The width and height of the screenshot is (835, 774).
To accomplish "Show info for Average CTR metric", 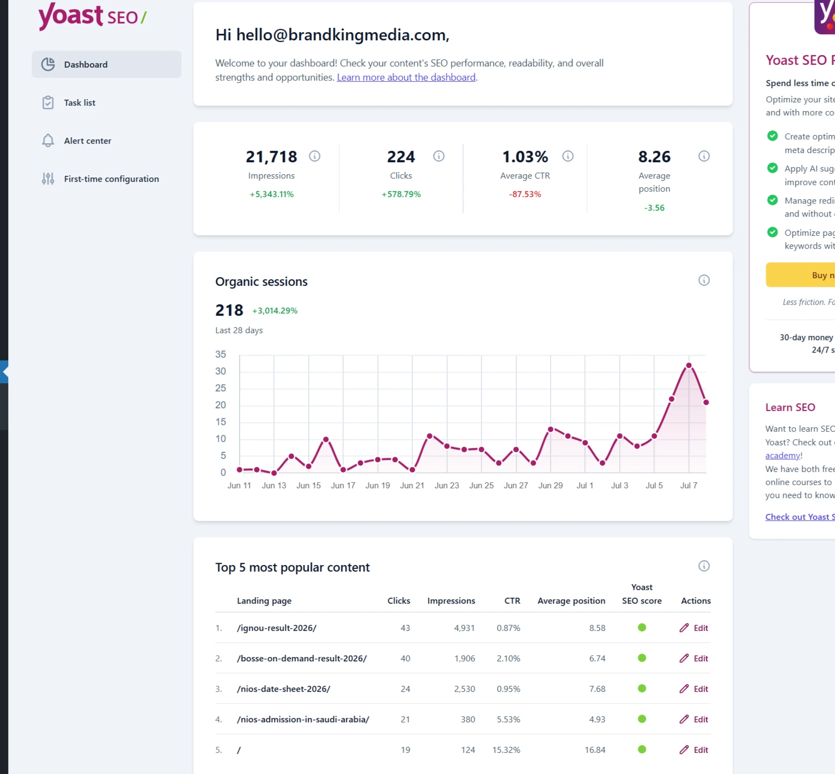I will coord(568,156).
